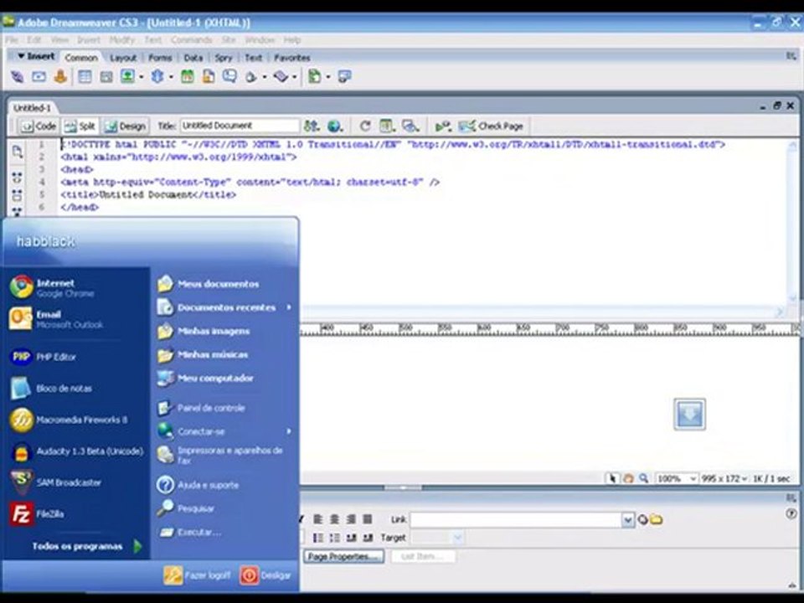The height and width of the screenshot is (603, 804).
Task: Expand Todos os programas
Action: pyautogui.click(x=86, y=546)
